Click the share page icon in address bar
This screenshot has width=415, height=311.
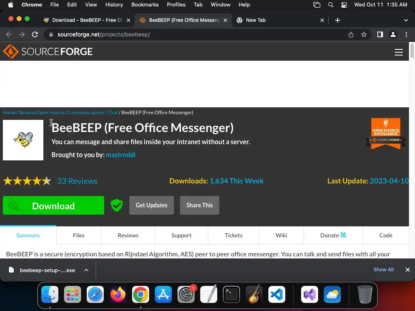tap(351, 34)
